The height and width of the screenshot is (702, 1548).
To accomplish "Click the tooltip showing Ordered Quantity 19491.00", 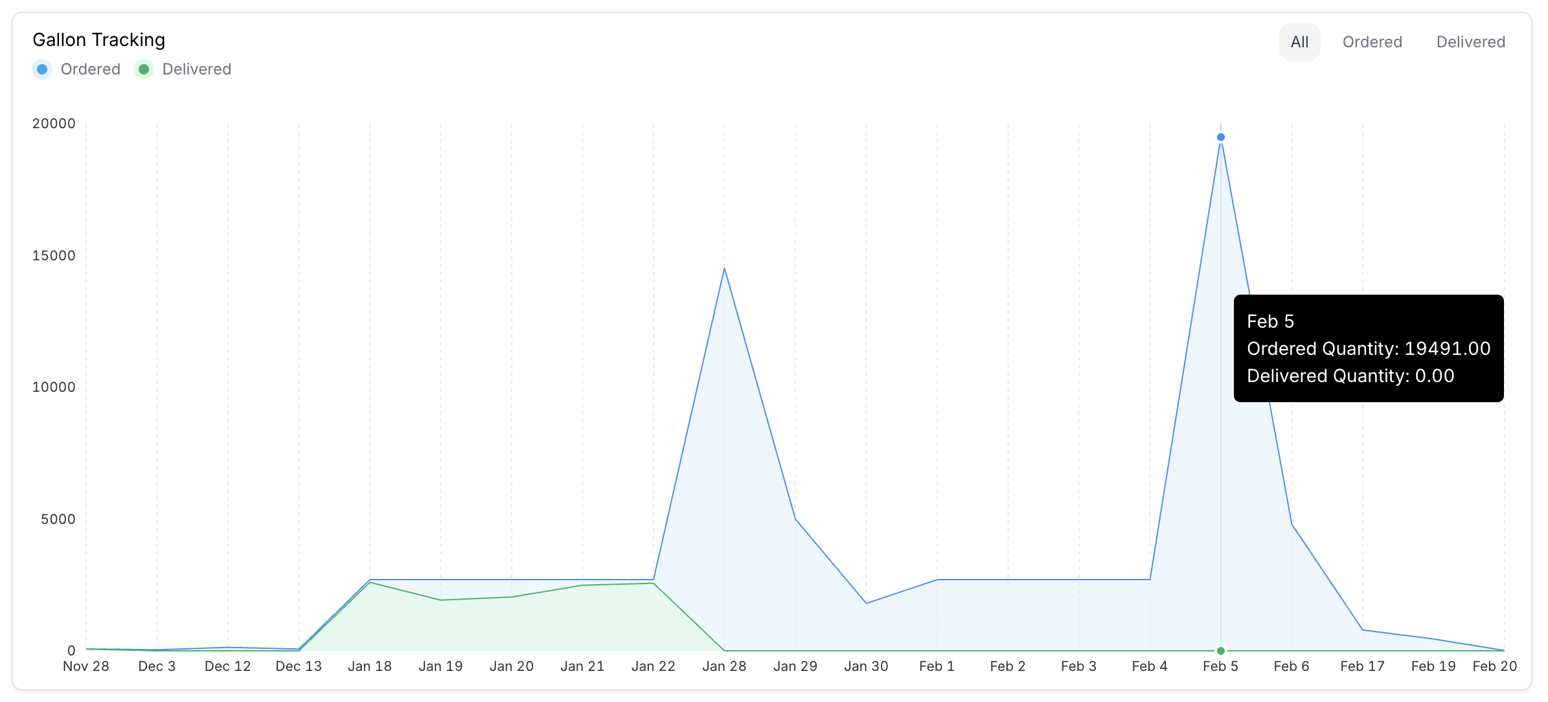I will point(1369,348).
